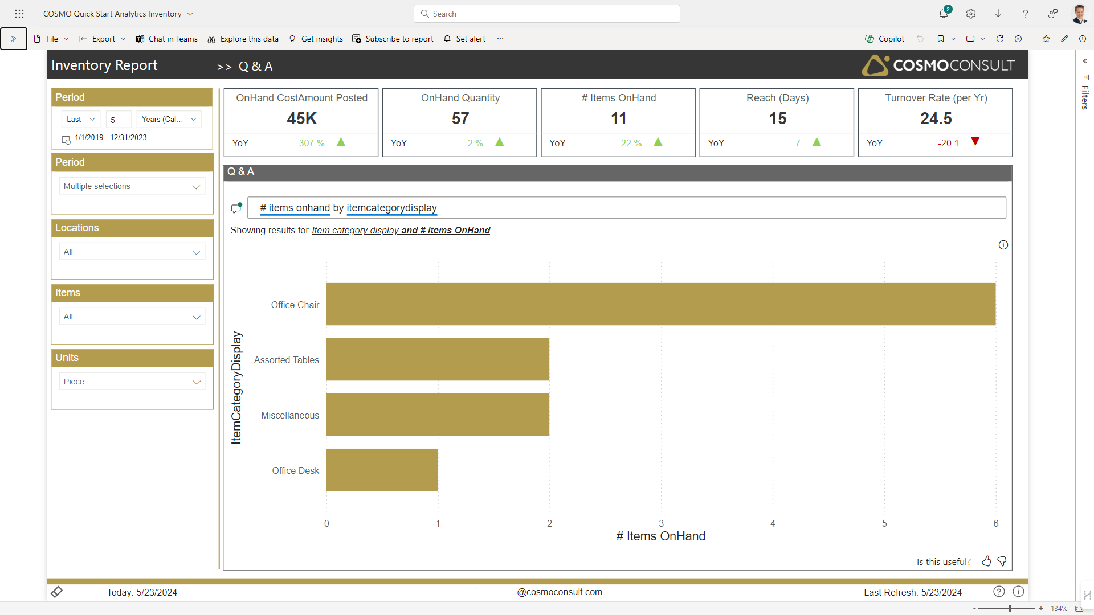
Task: Expand the left navigation pane
Action: pyautogui.click(x=14, y=39)
